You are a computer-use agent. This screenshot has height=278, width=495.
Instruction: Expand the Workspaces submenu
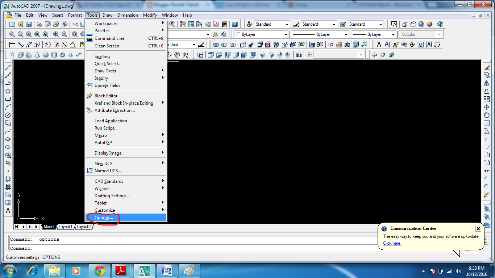pyautogui.click(x=125, y=24)
